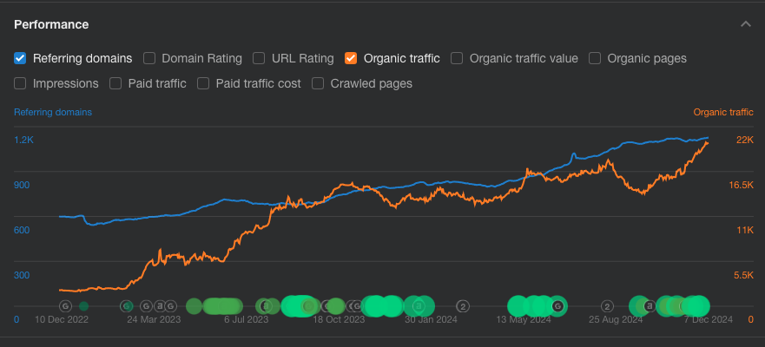Select the Paid traffic checkbox
The image size is (765, 347).
[115, 84]
